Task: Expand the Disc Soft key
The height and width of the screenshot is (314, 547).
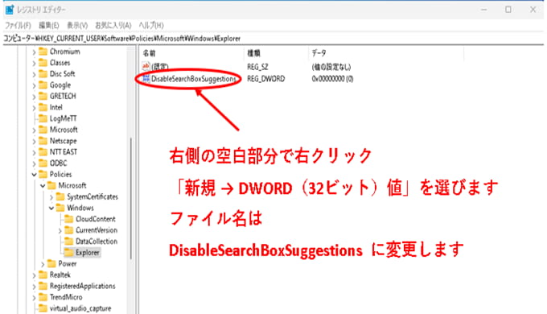Action: pos(34,74)
